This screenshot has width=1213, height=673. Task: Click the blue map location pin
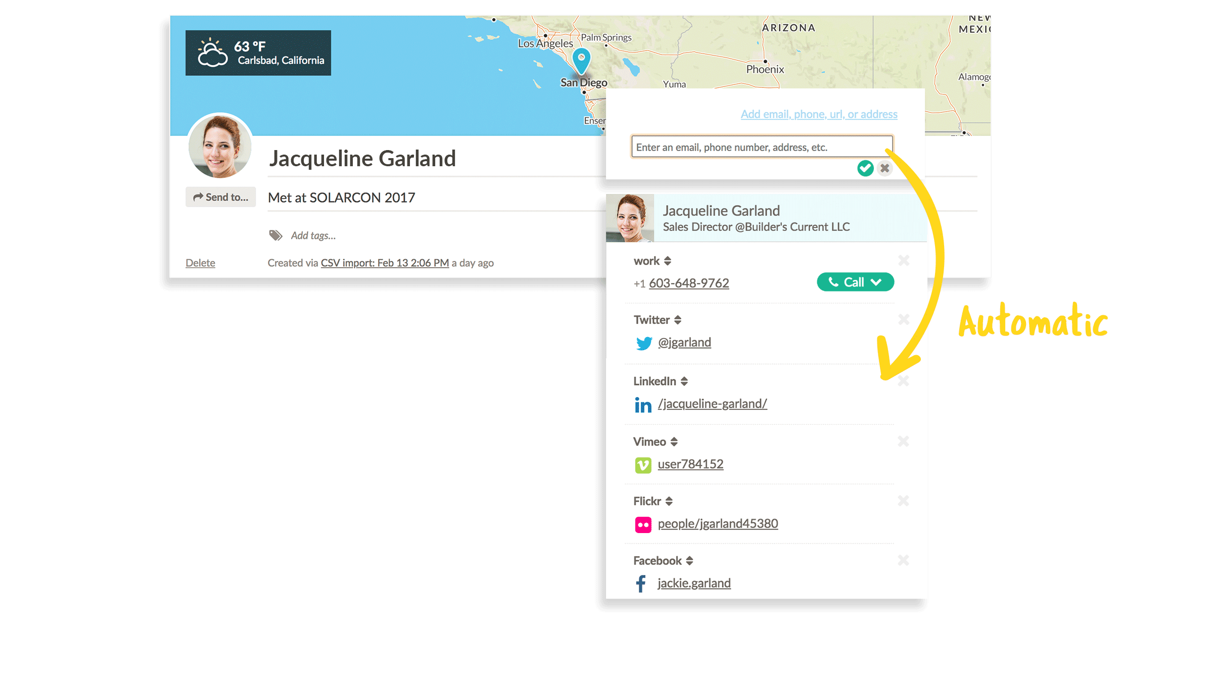coord(582,60)
